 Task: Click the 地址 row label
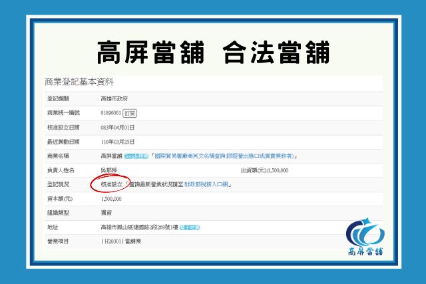[x=53, y=227]
